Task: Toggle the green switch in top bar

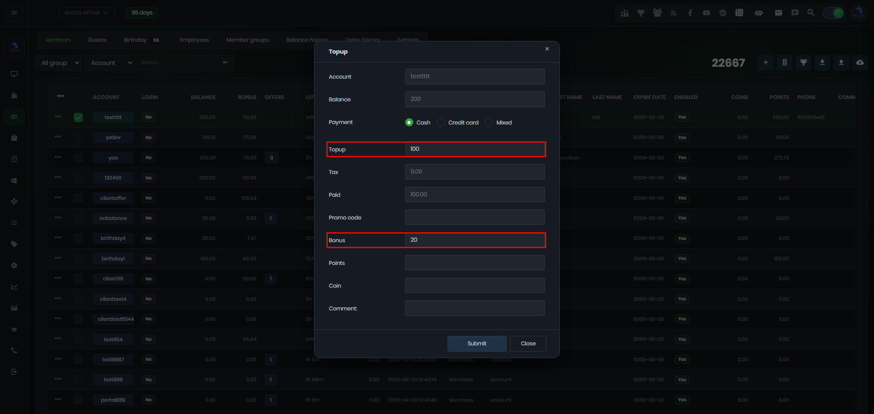Action: coord(833,13)
